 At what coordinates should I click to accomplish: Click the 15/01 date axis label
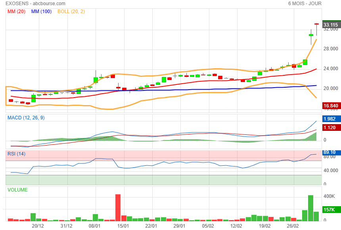point(123,226)
